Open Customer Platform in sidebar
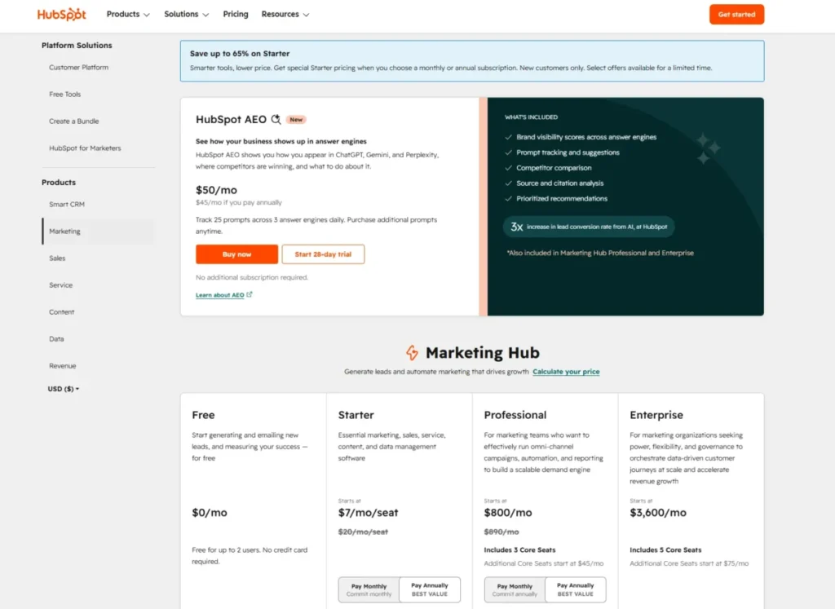The image size is (835, 609). (x=79, y=68)
